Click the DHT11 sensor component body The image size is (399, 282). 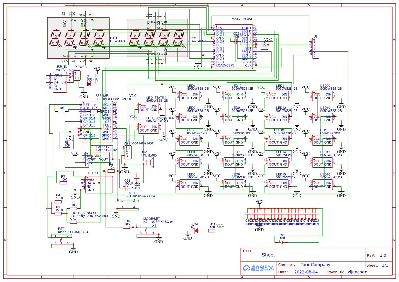pyautogui.click(x=99, y=185)
